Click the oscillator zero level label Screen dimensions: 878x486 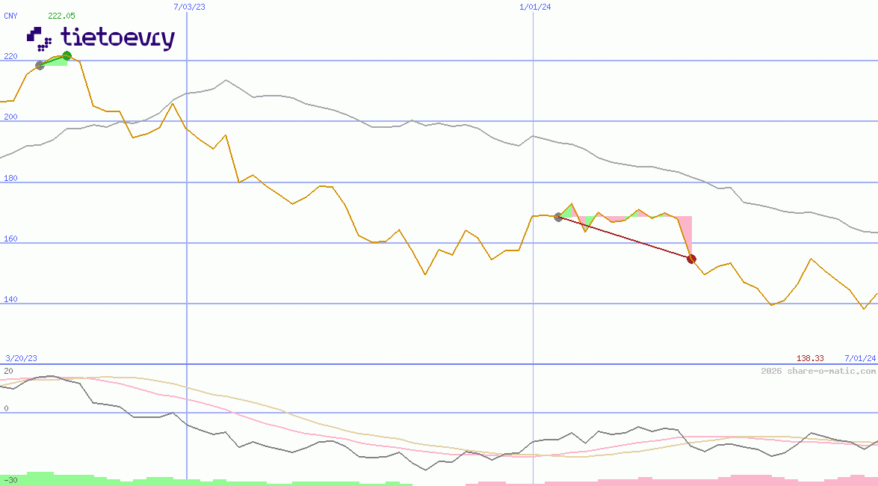tap(7, 408)
